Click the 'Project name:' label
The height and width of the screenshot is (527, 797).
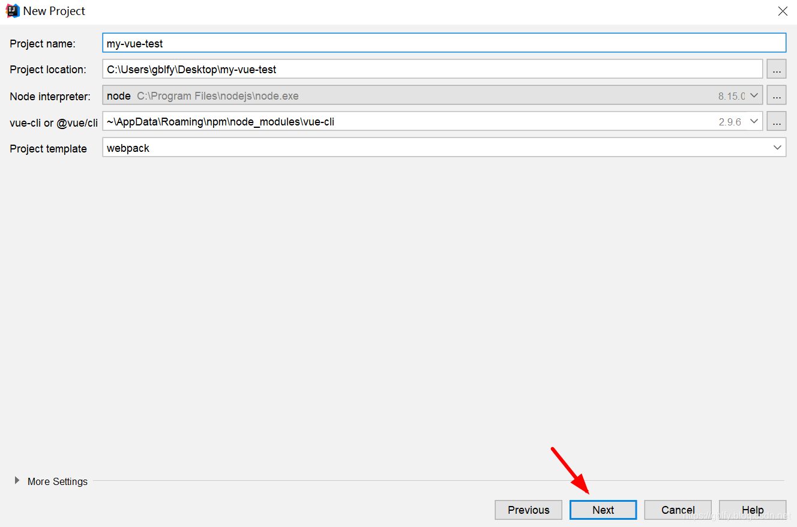pyautogui.click(x=43, y=43)
